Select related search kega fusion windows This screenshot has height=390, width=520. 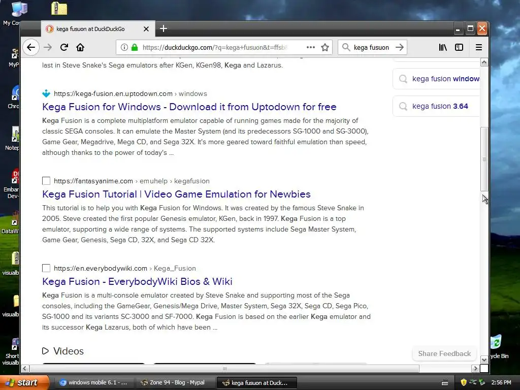436,79
